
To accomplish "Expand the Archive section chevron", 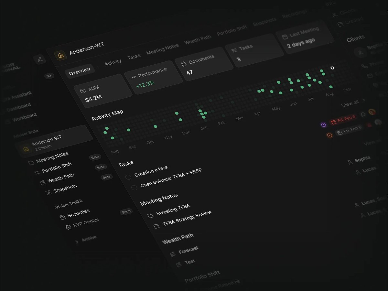I will coord(77,242).
